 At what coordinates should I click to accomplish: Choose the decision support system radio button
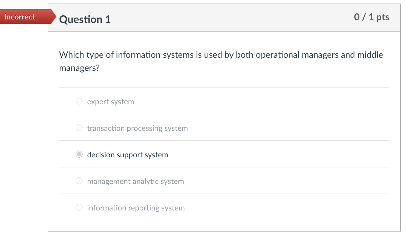tap(79, 154)
